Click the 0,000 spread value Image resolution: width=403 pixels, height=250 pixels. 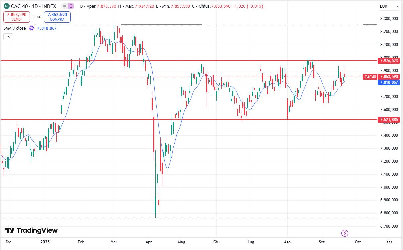pos(37,17)
